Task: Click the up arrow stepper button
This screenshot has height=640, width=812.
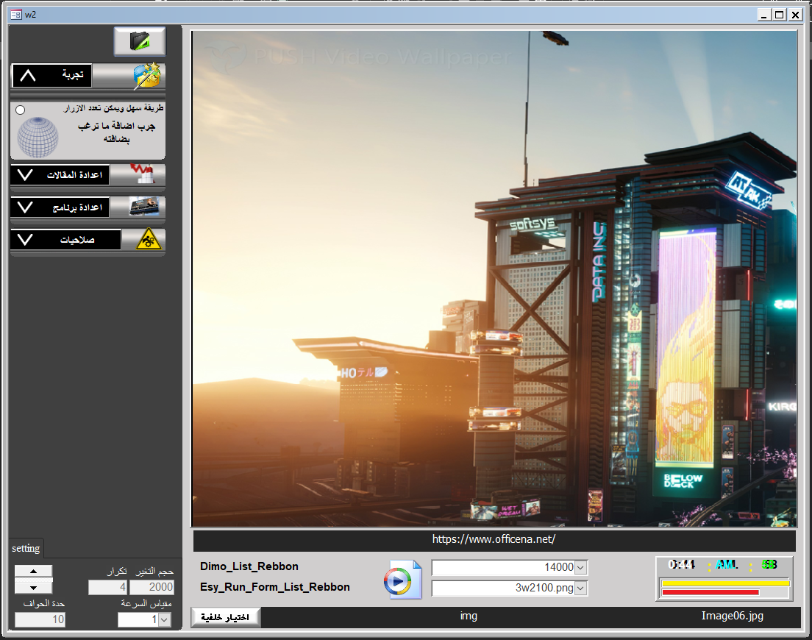Action: [x=33, y=571]
